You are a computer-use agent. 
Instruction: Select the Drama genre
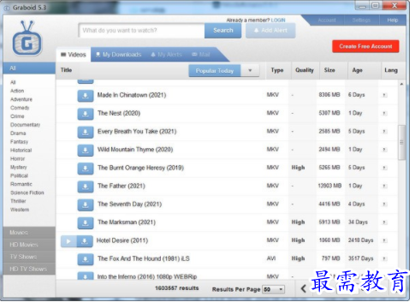coord(18,133)
